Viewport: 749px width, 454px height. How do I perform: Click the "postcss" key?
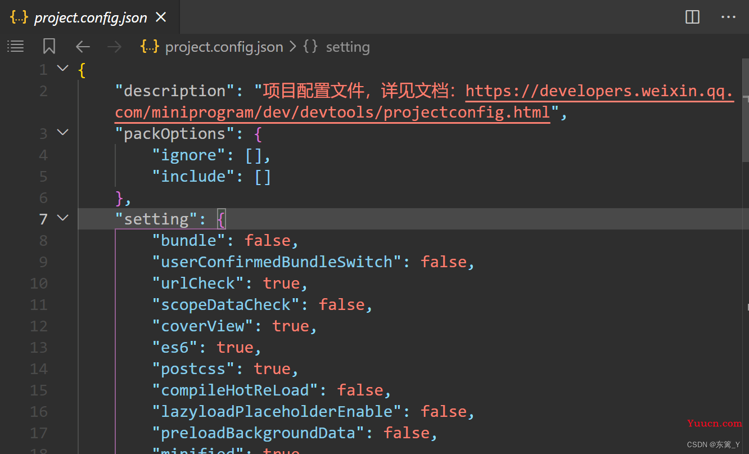pos(193,369)
